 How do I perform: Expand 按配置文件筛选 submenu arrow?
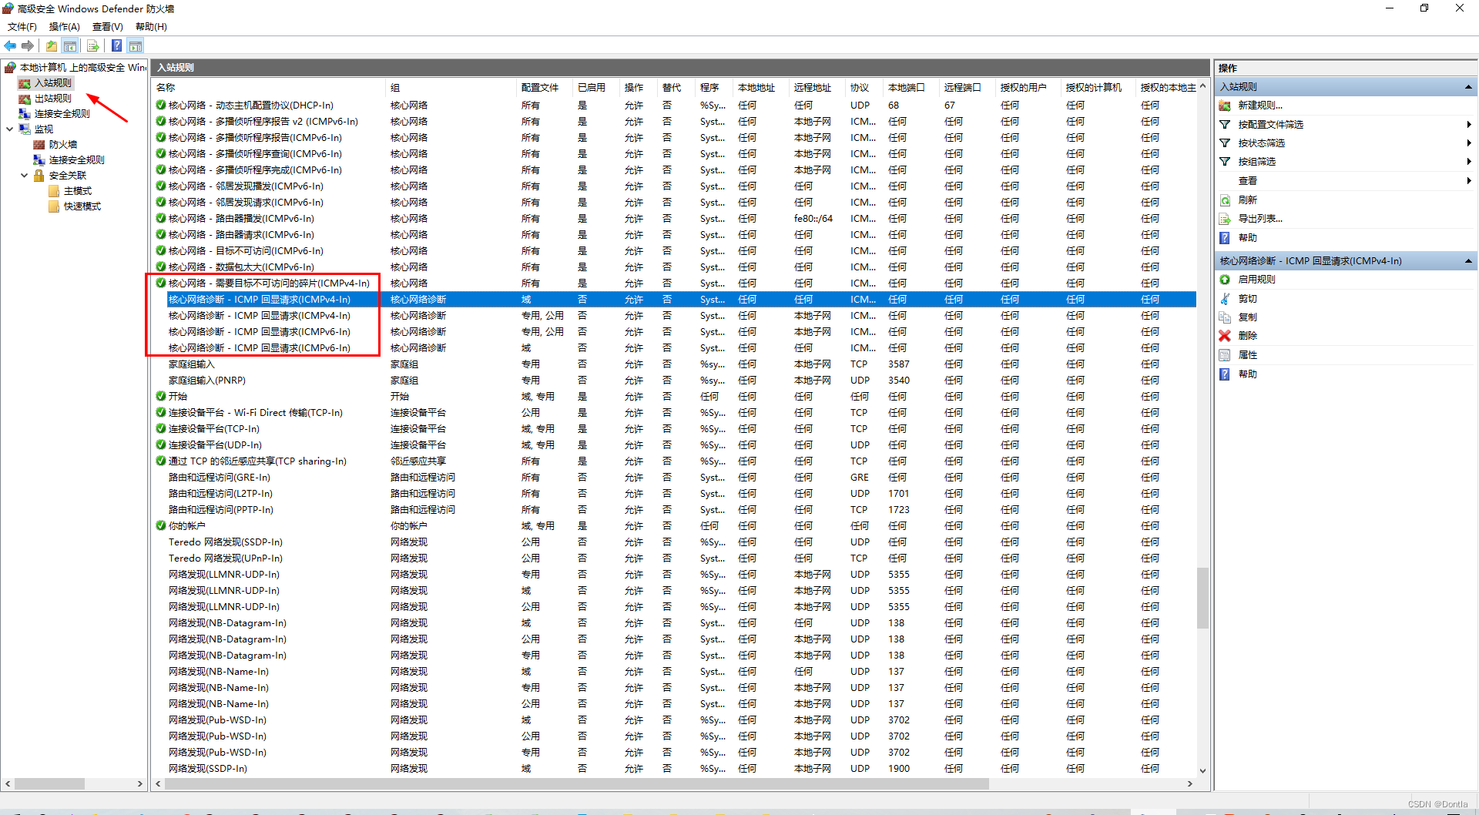[1469, 125]
